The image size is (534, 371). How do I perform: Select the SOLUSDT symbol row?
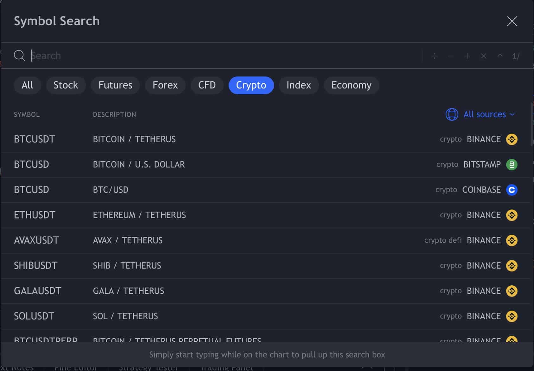(265, 316)
